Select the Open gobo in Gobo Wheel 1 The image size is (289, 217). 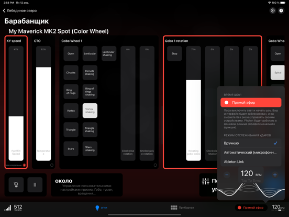[71, 53]
